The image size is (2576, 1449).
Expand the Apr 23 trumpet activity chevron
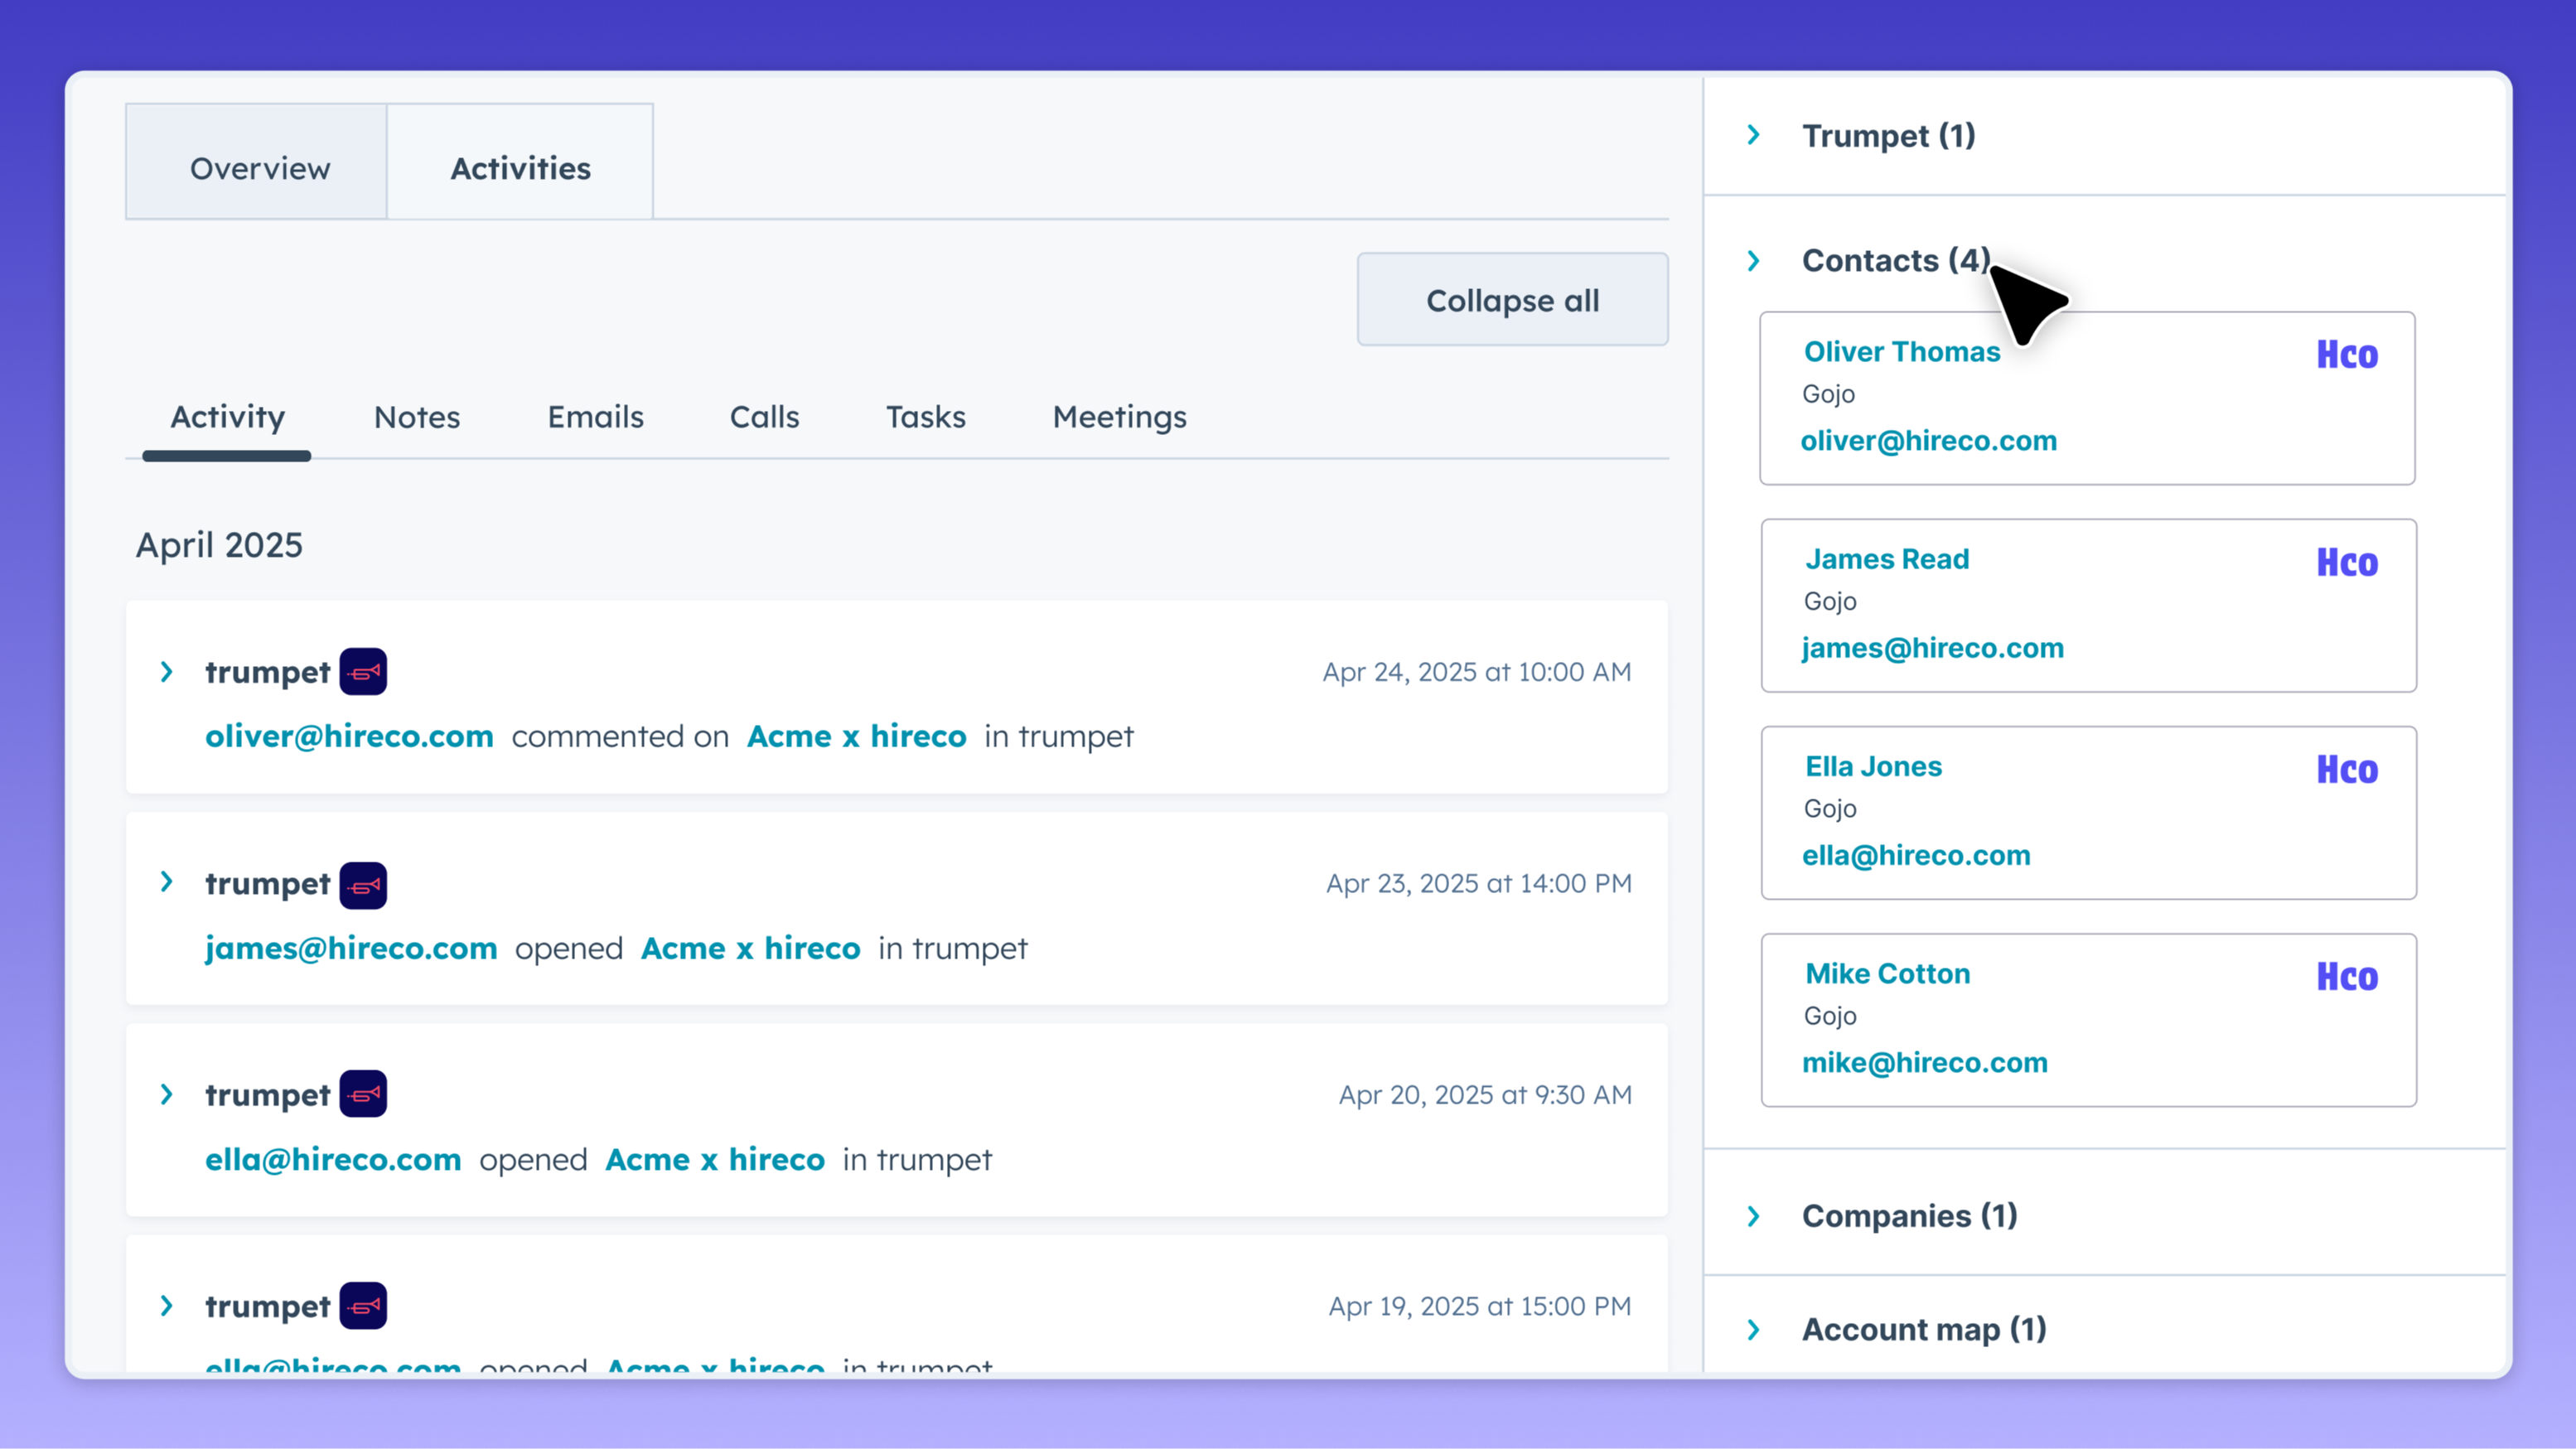tap(167, 882)
